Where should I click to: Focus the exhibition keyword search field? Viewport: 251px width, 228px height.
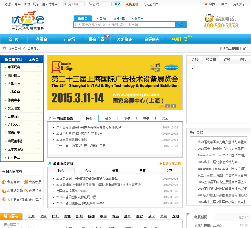(x=124, y=25)
